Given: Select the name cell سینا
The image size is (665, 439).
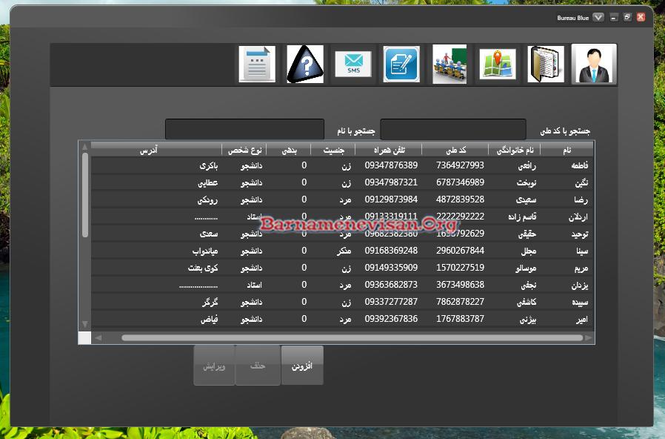Looking at the screenshot, I should coord(582,251).
